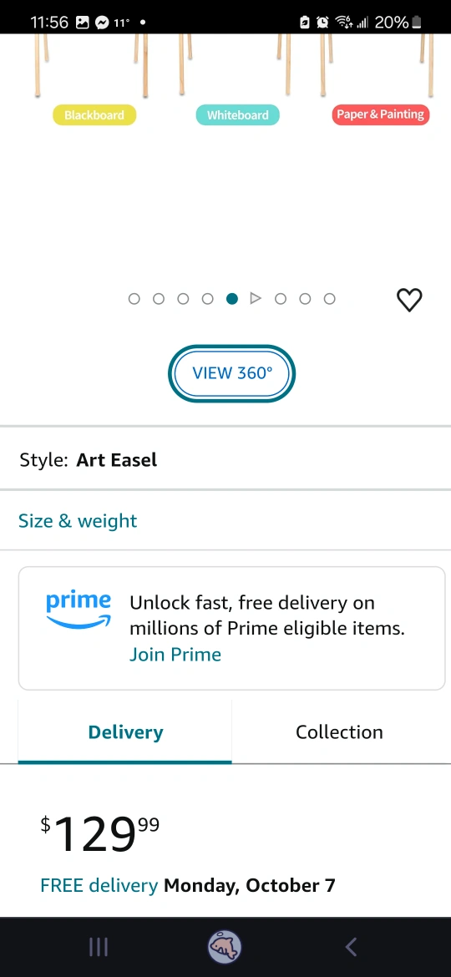Tap the FREE delivery link
This screenshot has width=451, height=977.
point(99,885)
